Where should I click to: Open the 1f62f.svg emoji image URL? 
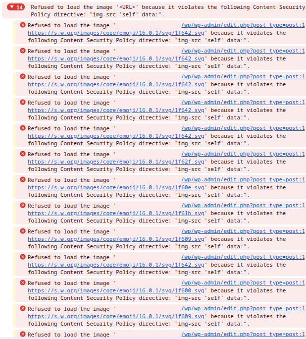[x=116, y=162]
